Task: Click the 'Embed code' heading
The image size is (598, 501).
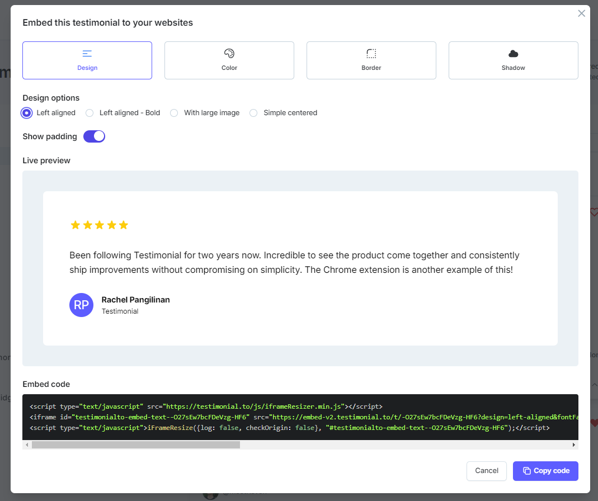Action: coord(46,384)
